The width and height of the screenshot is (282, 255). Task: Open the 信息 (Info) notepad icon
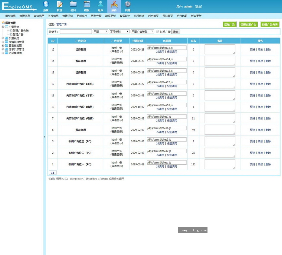point(60,4)
